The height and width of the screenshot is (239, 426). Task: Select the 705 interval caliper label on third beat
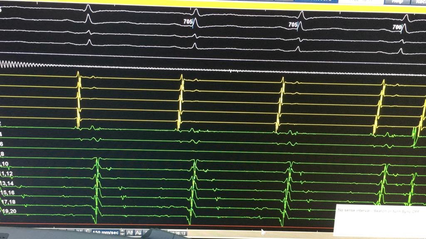[x=292, y=24]
